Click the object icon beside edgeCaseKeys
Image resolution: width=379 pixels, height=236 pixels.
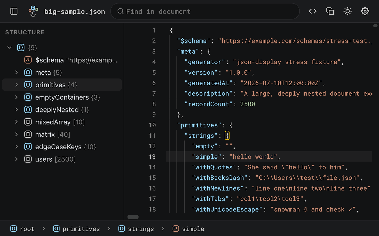(x=28, y=147)
